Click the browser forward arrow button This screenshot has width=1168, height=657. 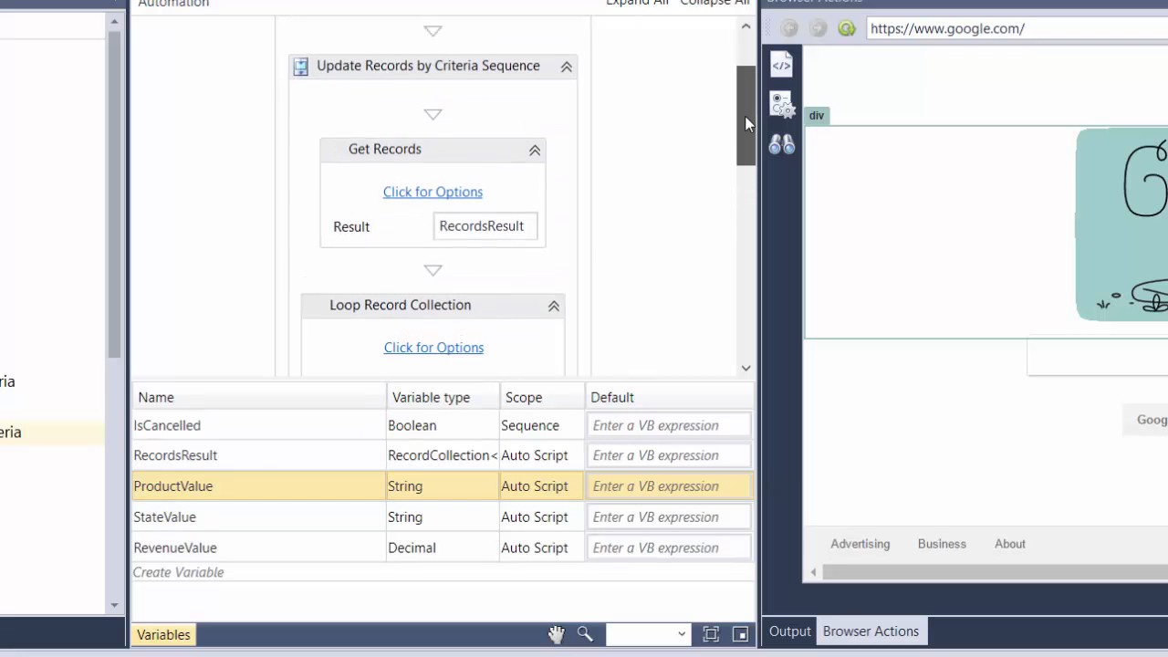pos(819,28)
